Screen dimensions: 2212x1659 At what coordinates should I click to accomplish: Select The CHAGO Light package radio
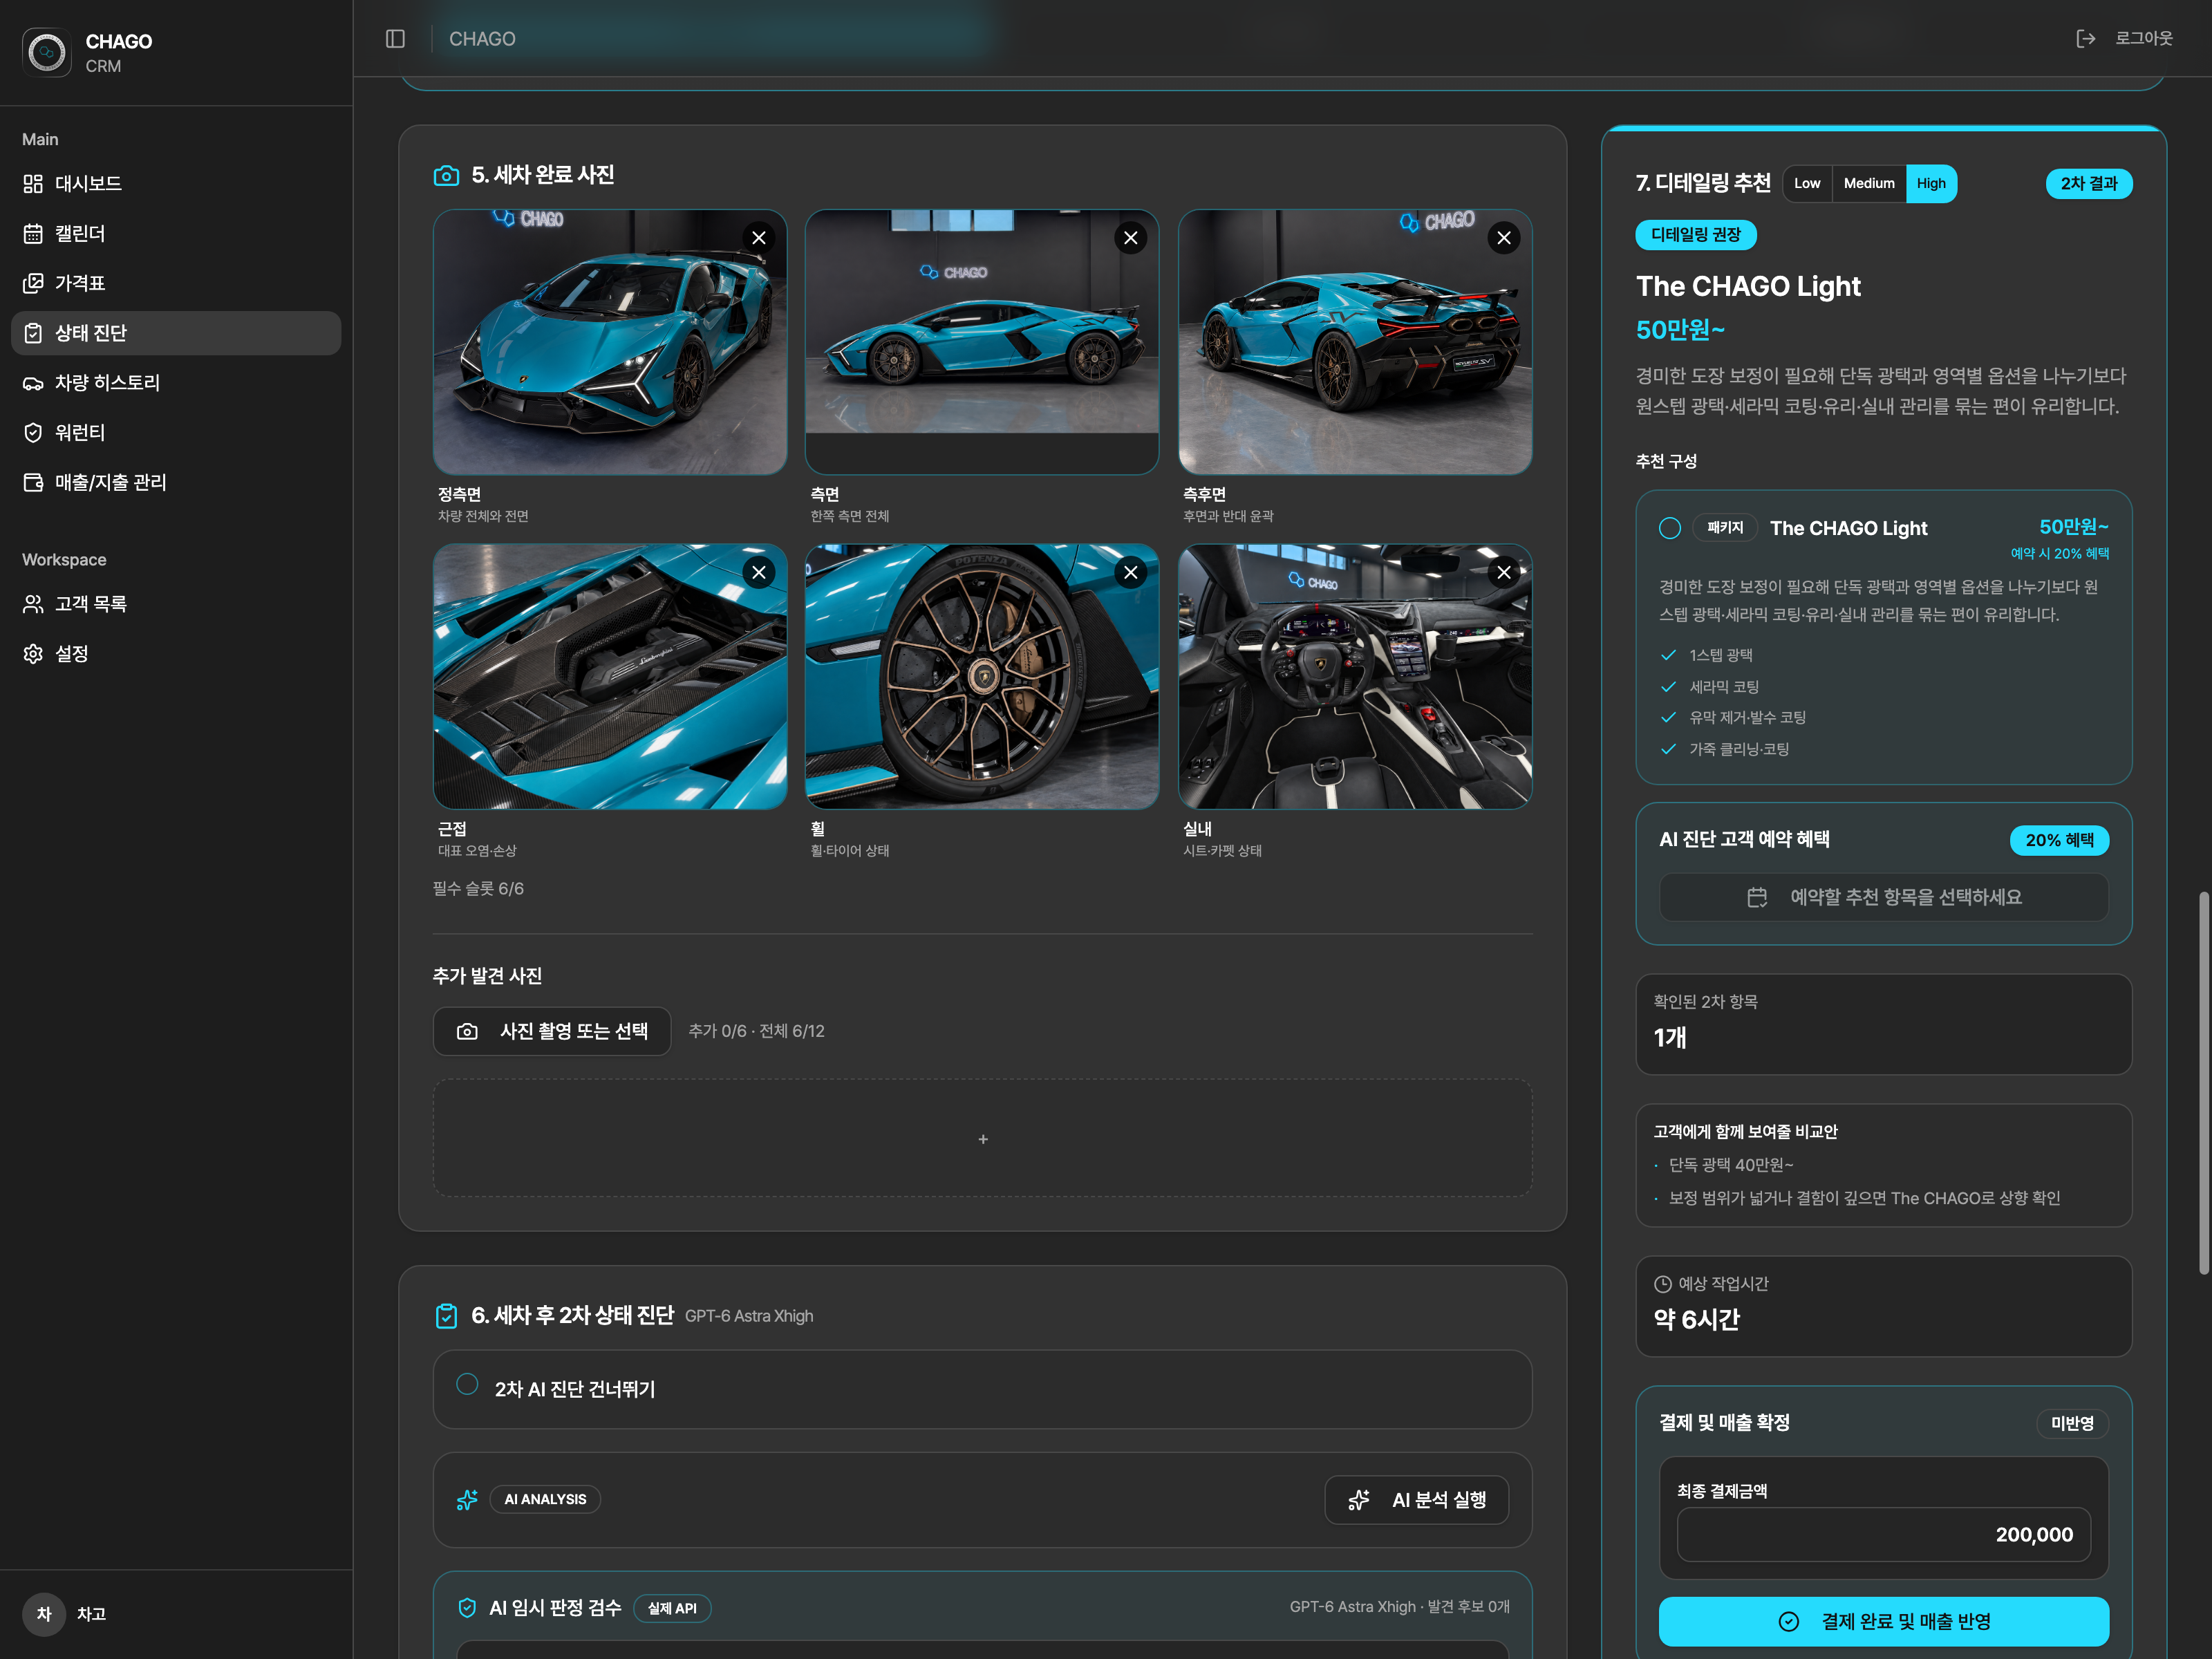(1670, 528)
